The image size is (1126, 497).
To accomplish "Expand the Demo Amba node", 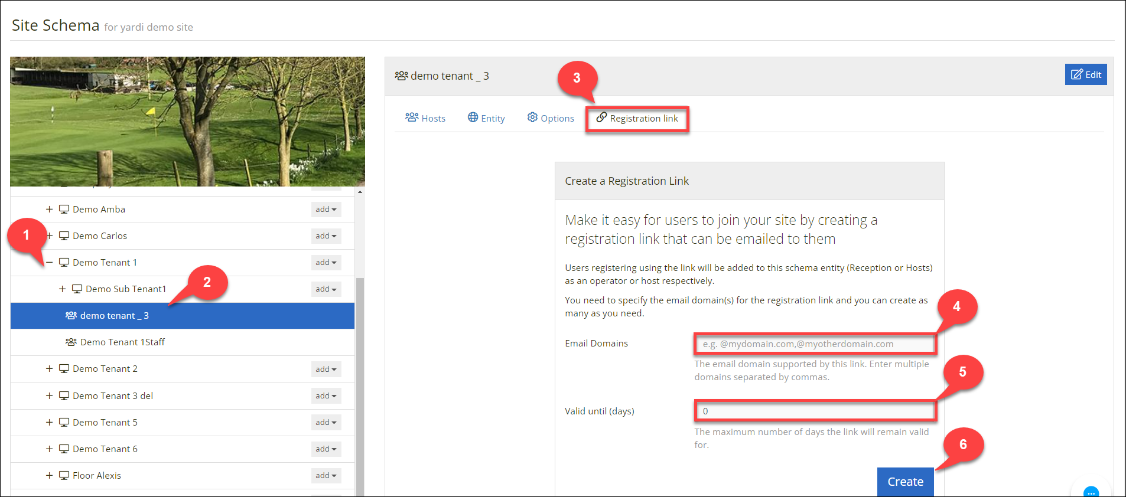I will coord(50,209).
